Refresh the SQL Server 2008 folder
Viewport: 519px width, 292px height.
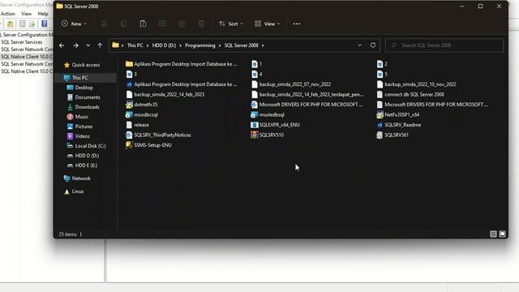pyautogui.click(x=373, y=45)
